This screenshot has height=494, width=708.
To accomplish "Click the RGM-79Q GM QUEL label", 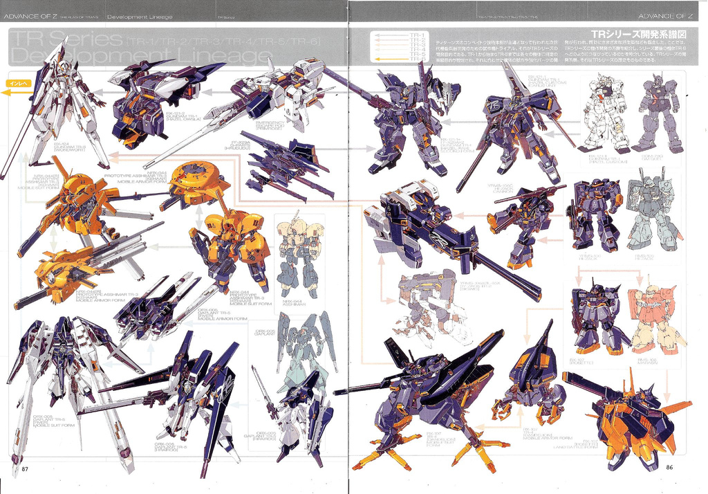I will [653, 159].
